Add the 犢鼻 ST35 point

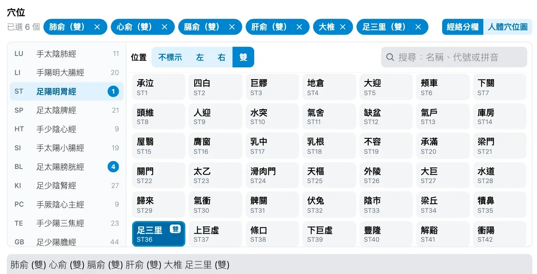coord(500,205)
